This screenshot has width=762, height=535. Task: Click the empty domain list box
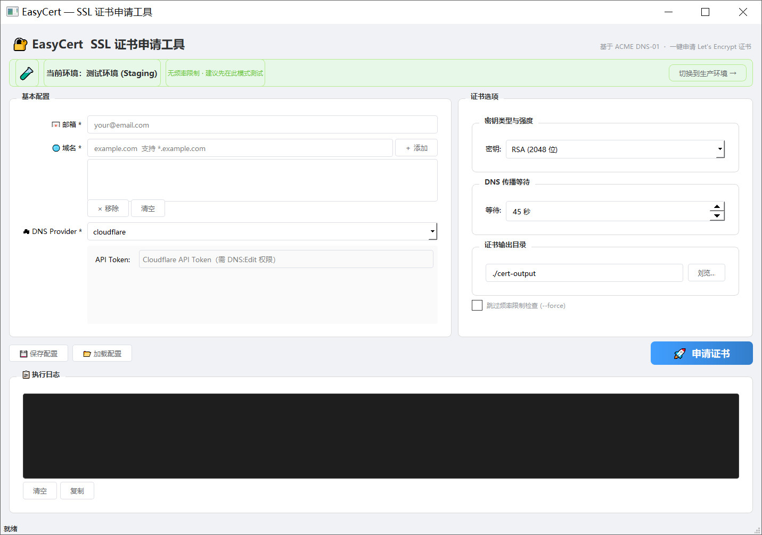pos(263,180)
